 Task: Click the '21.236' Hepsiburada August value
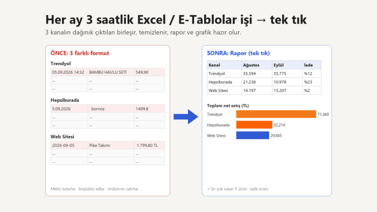[256, 82]
